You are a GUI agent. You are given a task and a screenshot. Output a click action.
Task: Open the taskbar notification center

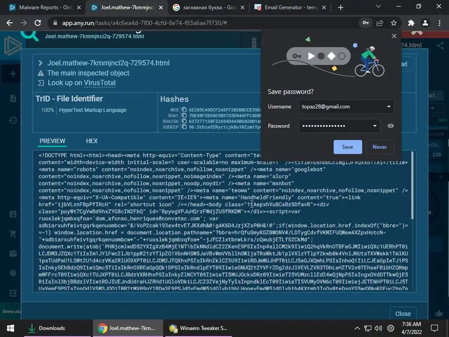click(435, 328)
